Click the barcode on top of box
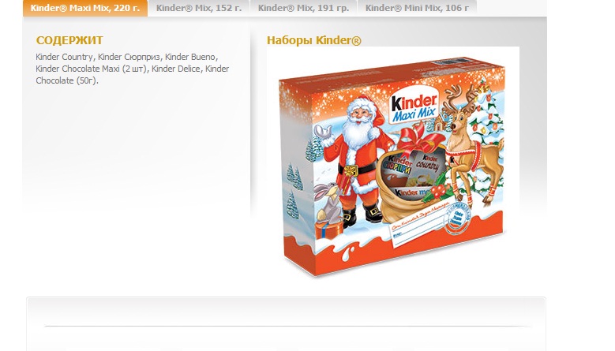This screenshot has height=351, width=615. click(x=450, y=62)
